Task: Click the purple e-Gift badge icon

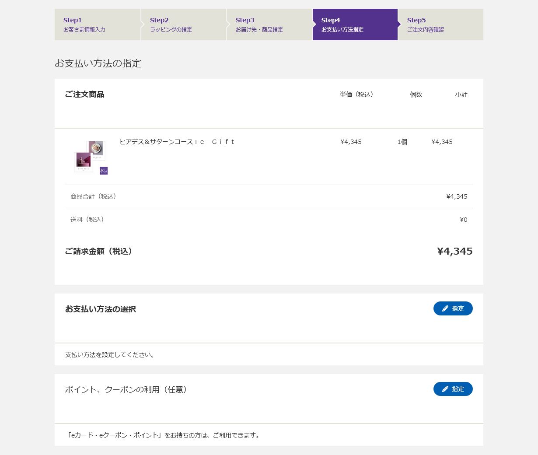Action: click(x=104, y=171)
